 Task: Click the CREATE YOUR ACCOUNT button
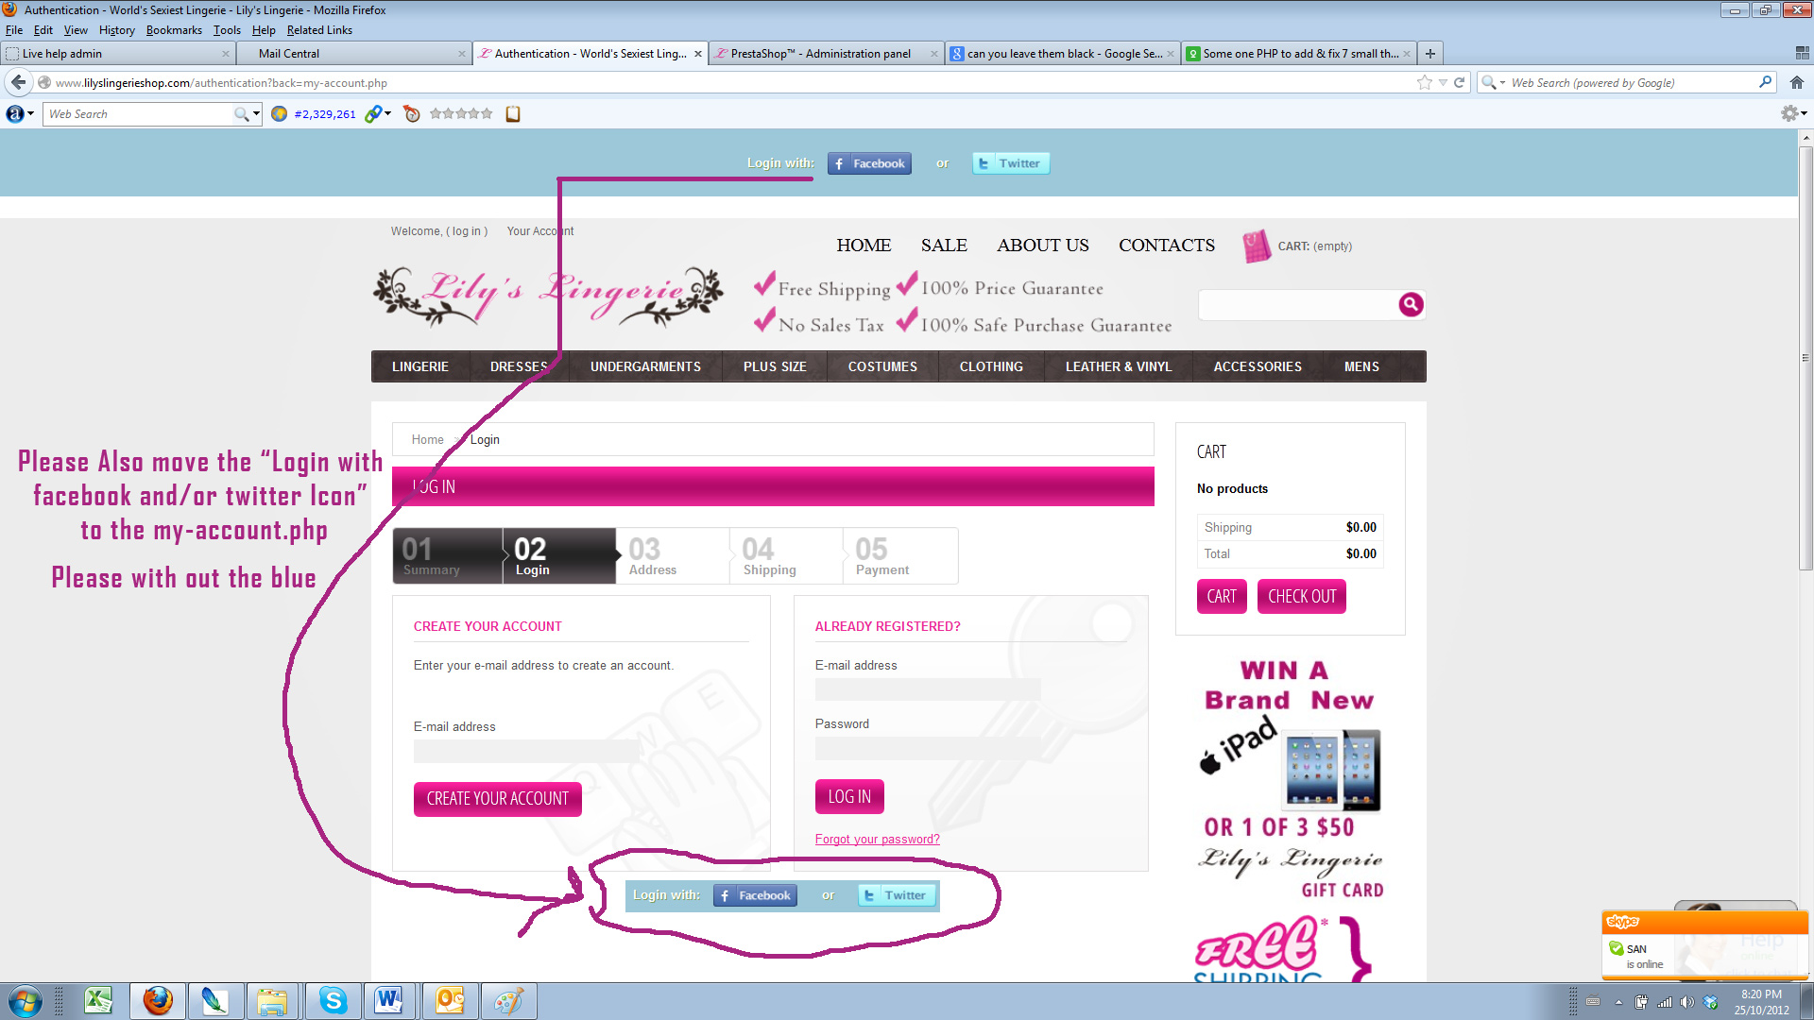click(x=497, y=799)
